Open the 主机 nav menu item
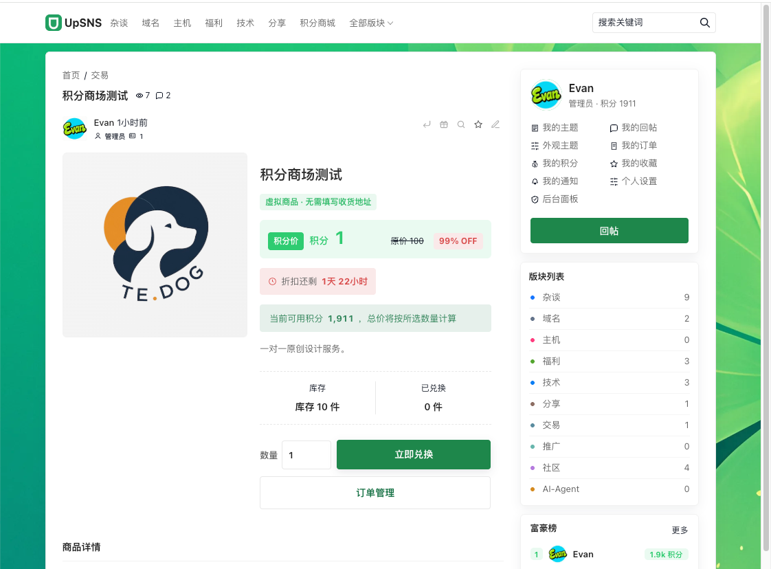The width and height of the screenshot is (771, 569). [x=182, y=23]
